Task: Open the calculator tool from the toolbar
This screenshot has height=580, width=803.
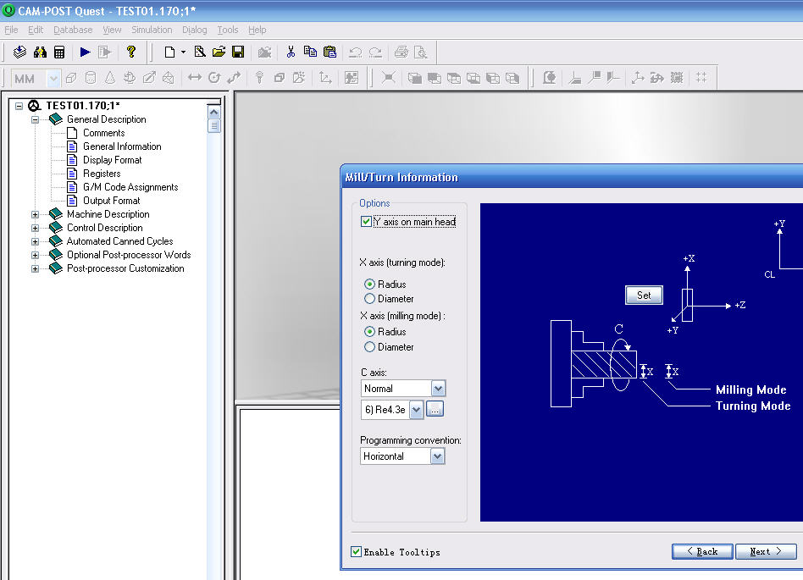Action: 59,52
